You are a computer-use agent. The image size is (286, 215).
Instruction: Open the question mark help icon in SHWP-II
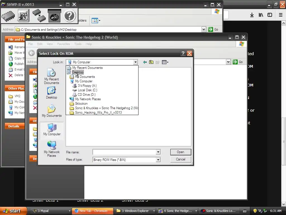(x=70, y=16)
